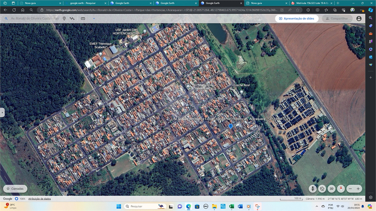Viewport: 376px width, 211px height.
Task: Select the add placemark pin tool
Action: click(x=64, y=18)
